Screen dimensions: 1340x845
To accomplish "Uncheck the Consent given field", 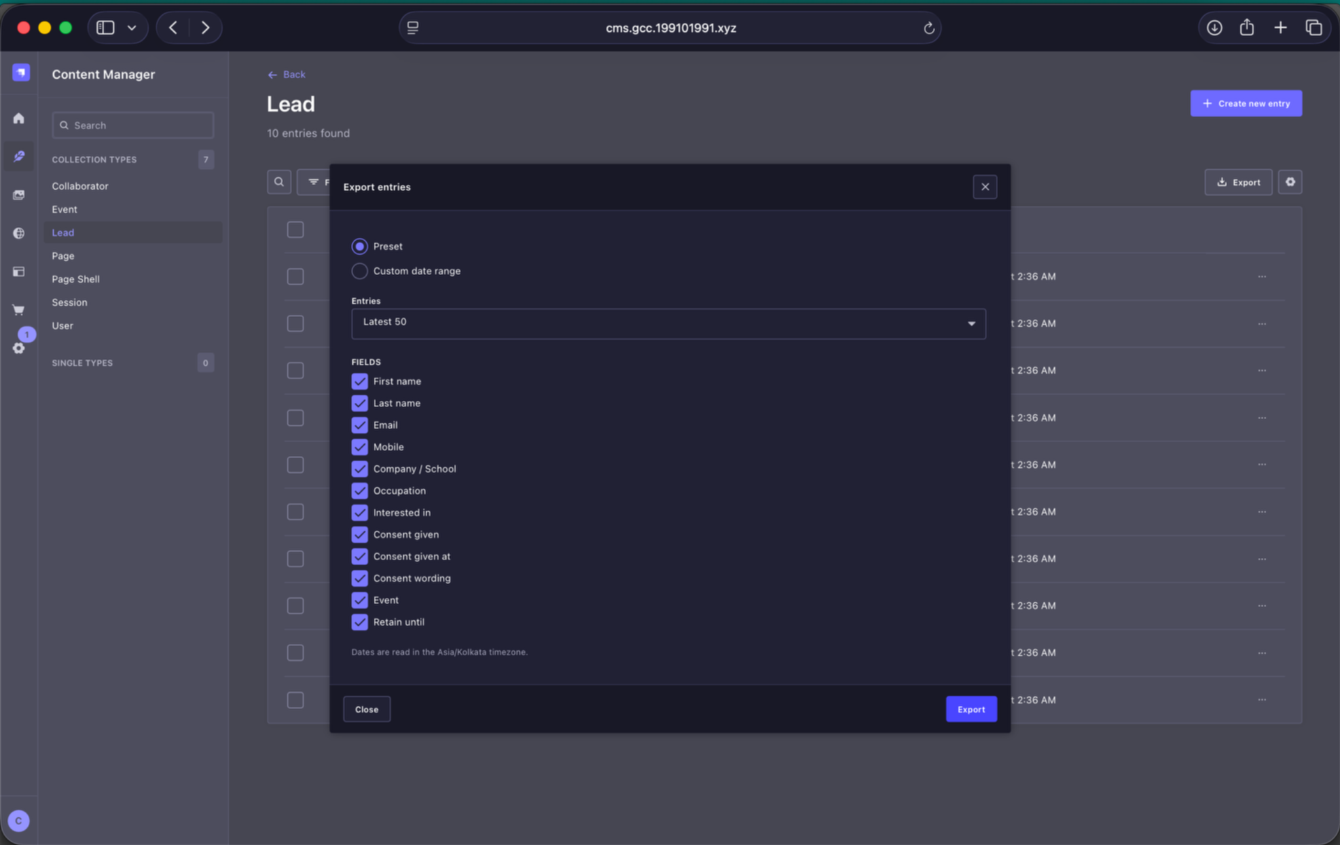I will [359, 534].
